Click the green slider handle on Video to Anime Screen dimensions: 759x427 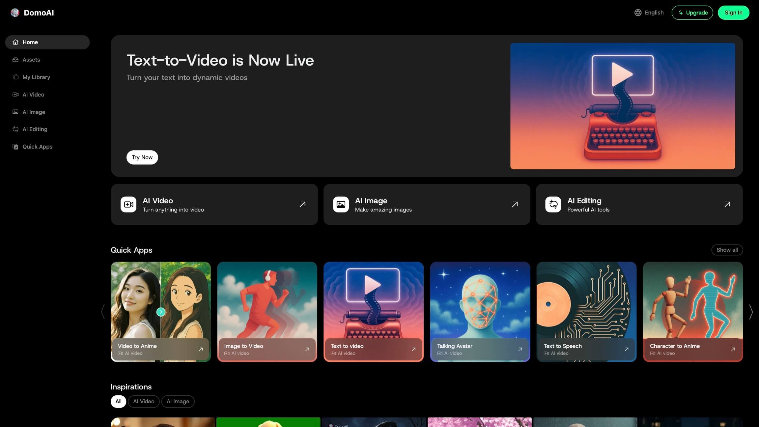161,312
